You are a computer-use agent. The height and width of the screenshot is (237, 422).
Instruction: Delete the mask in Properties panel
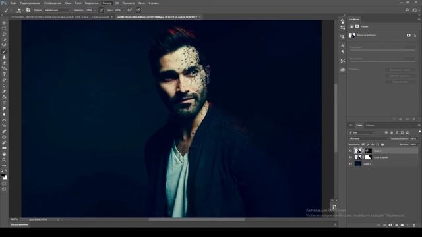[414, 119]
